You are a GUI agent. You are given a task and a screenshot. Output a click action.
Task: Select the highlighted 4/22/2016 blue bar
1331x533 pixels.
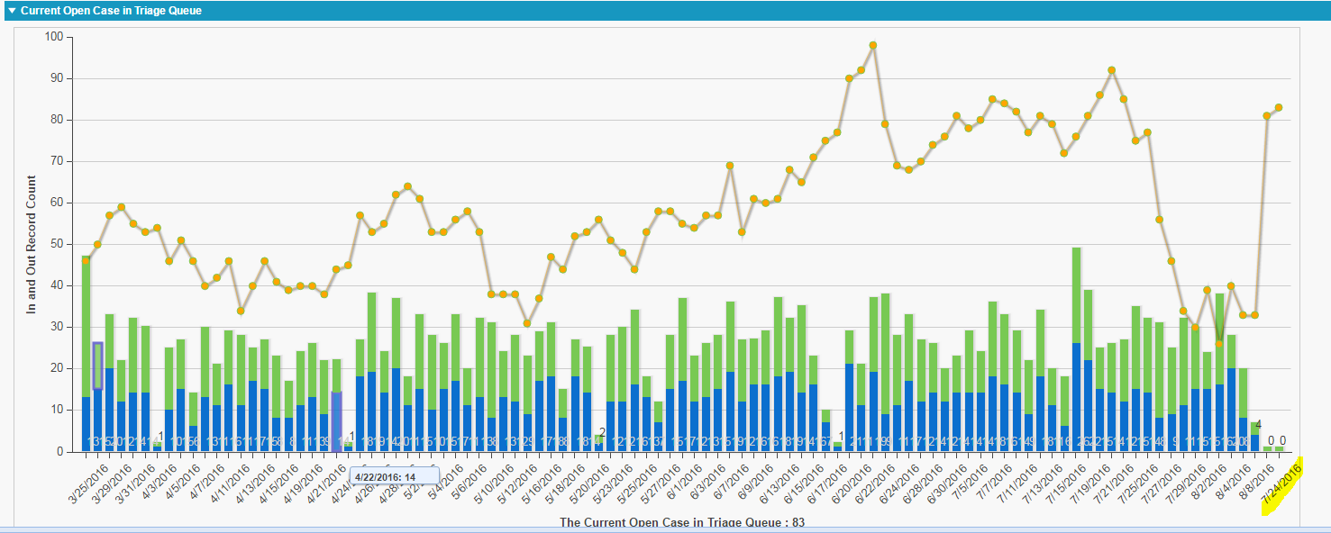click(x=336, y=421)
